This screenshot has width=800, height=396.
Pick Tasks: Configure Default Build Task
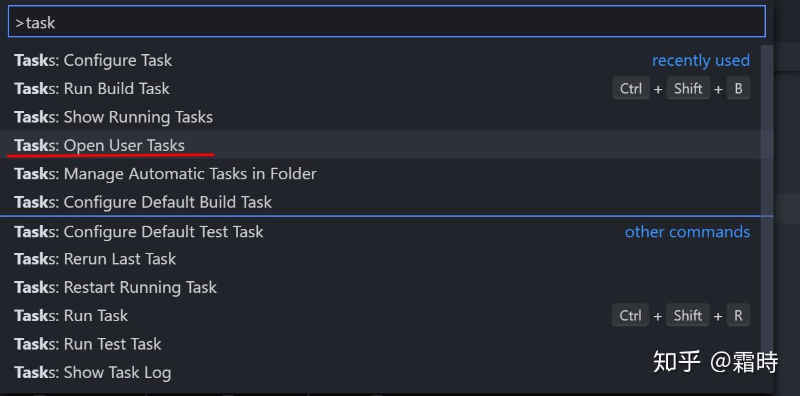142,202
